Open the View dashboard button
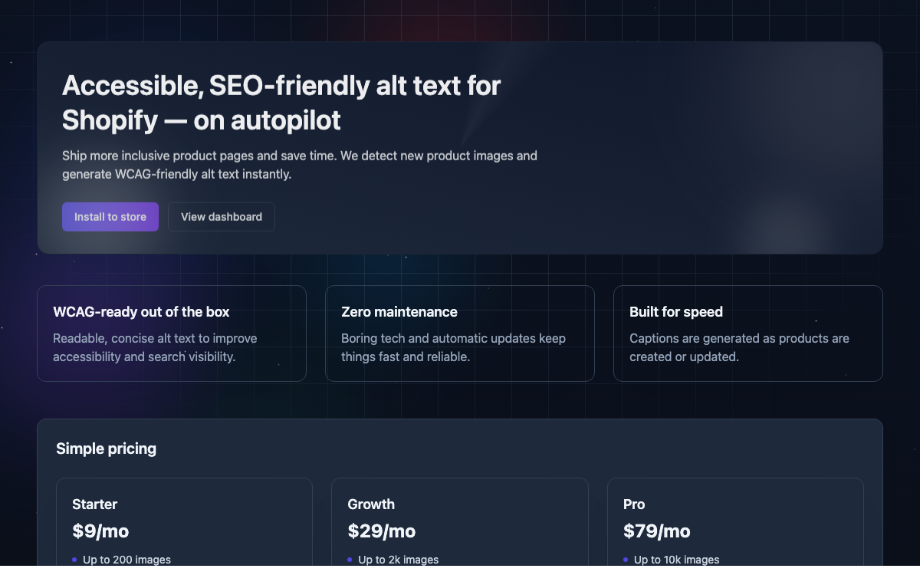 tap(222, 217)
